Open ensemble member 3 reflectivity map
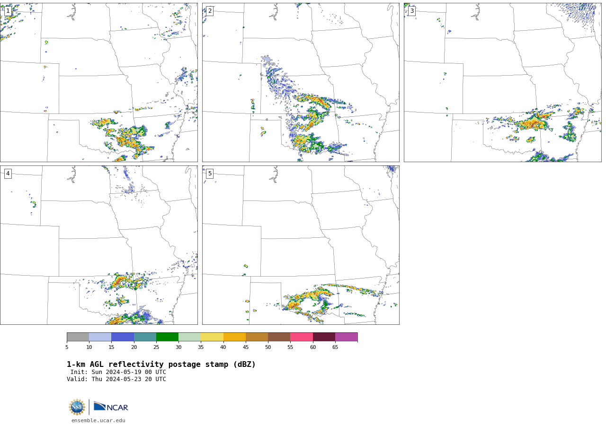The image size is (606, 426). pos(502,82)
